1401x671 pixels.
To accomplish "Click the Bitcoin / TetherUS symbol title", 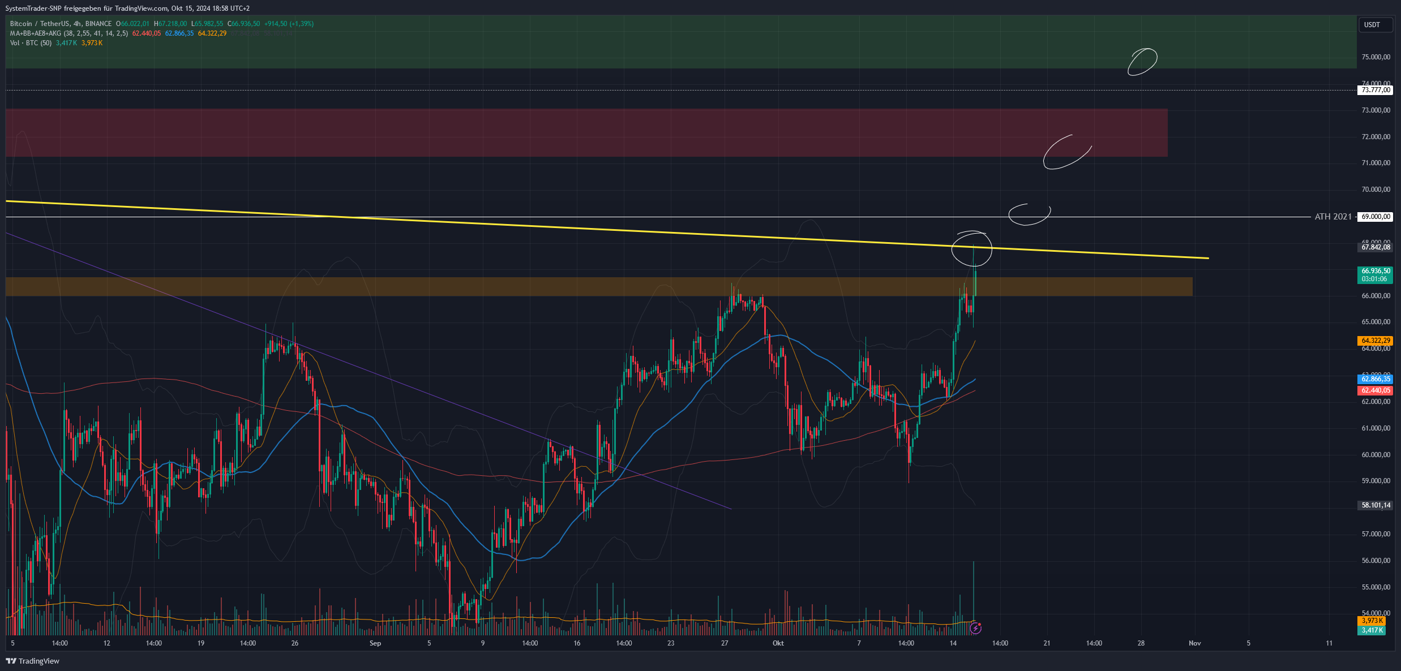I will [x=40, y=24].
